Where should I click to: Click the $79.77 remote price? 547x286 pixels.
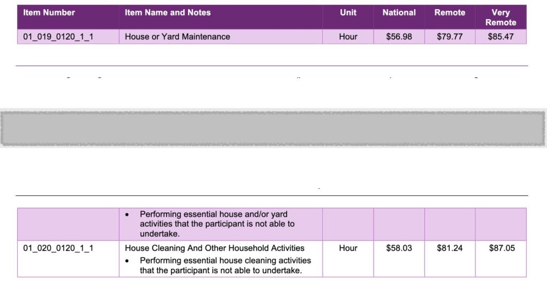(450, 37)
